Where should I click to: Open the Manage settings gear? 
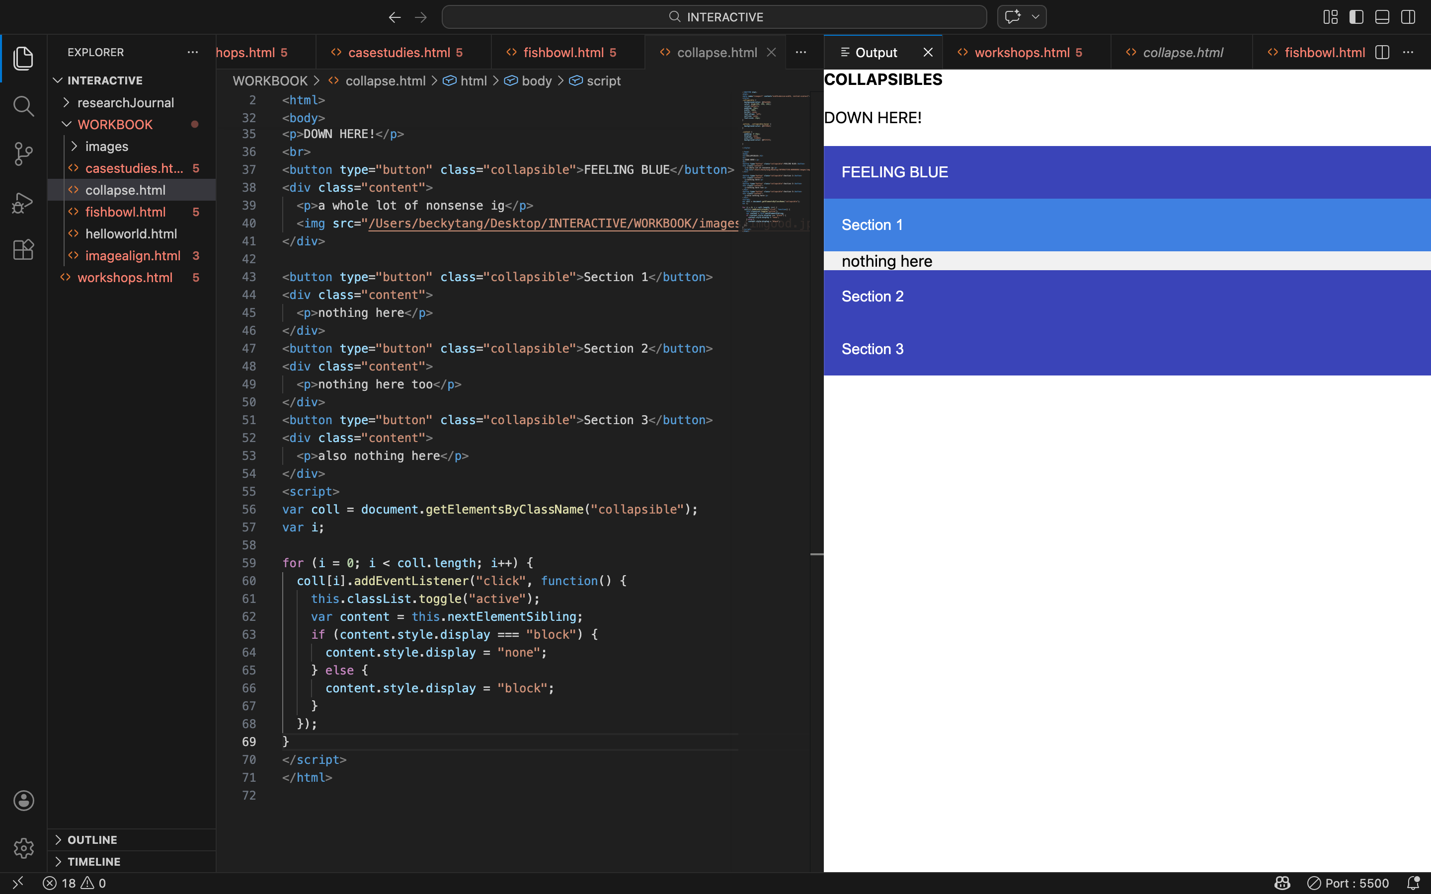click(x=24, y=848)
